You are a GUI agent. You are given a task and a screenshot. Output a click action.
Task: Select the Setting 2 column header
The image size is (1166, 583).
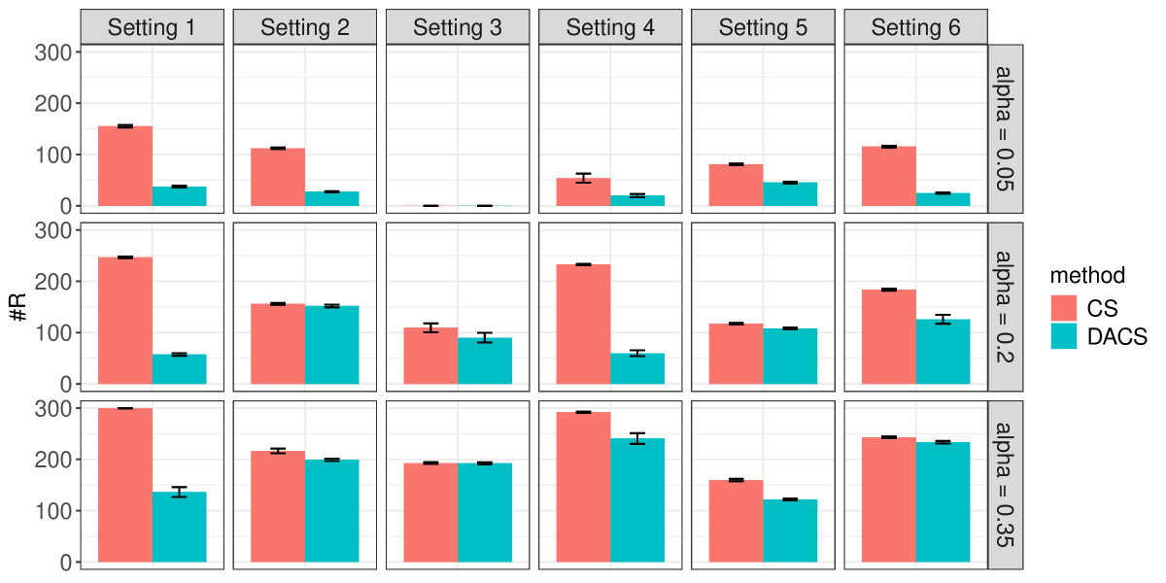tap(304, 27)
